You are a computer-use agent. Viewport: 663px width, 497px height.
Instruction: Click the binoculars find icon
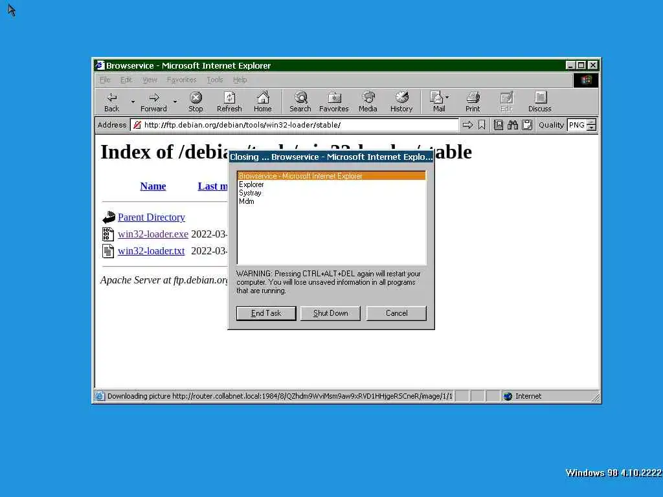click(513, 125)
